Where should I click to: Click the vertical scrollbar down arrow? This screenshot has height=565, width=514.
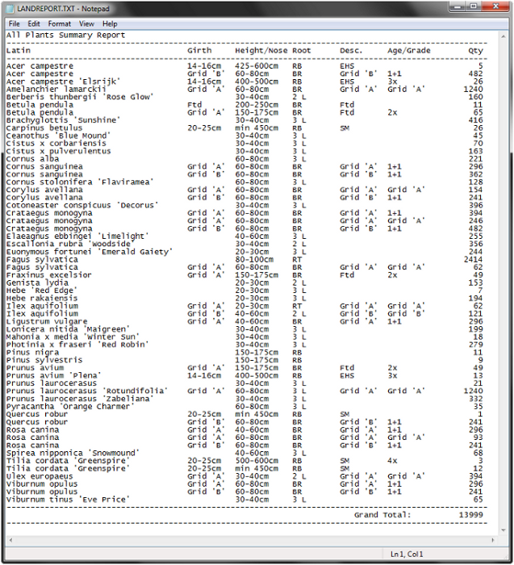(504, 530)
